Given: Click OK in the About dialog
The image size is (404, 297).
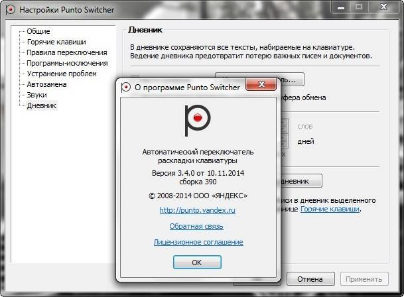Looking at the screenshot, I should coord(197,263).
